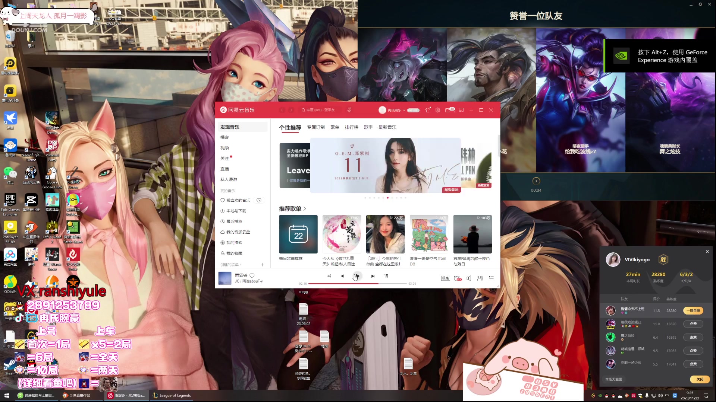Click heartbeat mode icon beside 我喜欢的音乐
This screenshot has width=716, height=402.
click(x=259, y=200)
